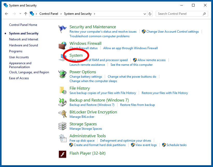213x167 pixels.
Task: Review your computer's status and resolve issues
Action: point(103,32)
